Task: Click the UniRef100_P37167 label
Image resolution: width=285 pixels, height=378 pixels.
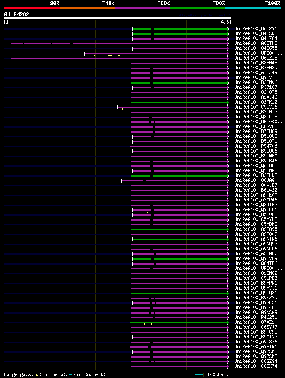Action: [x=256, y=87]
